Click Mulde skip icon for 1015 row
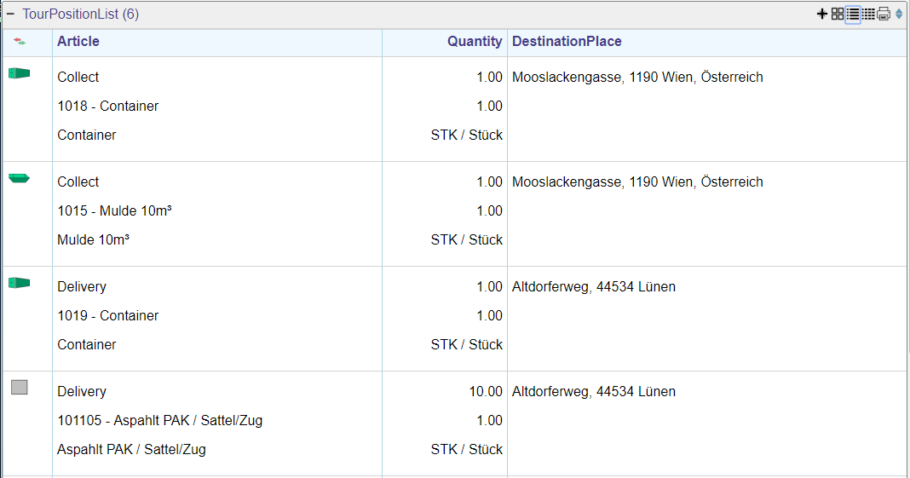 pyautogui.click(x=19, y=178)
